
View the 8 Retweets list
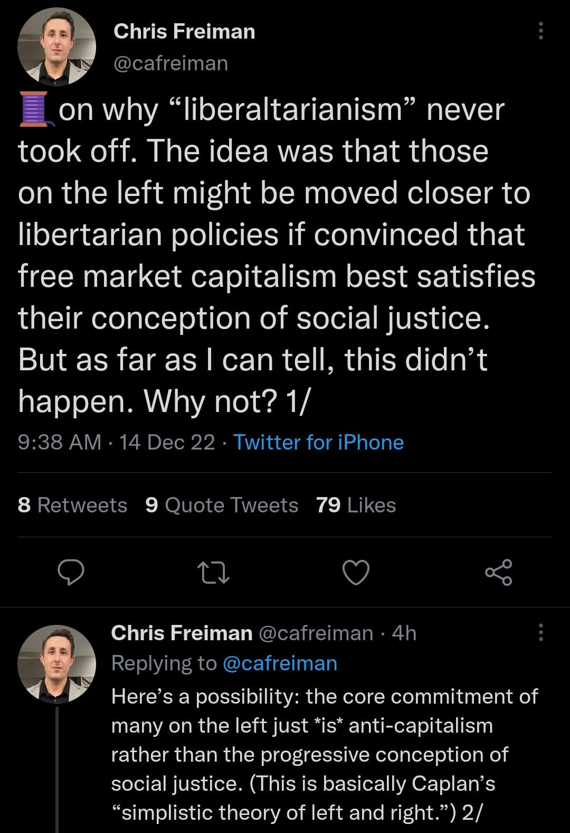72,505
